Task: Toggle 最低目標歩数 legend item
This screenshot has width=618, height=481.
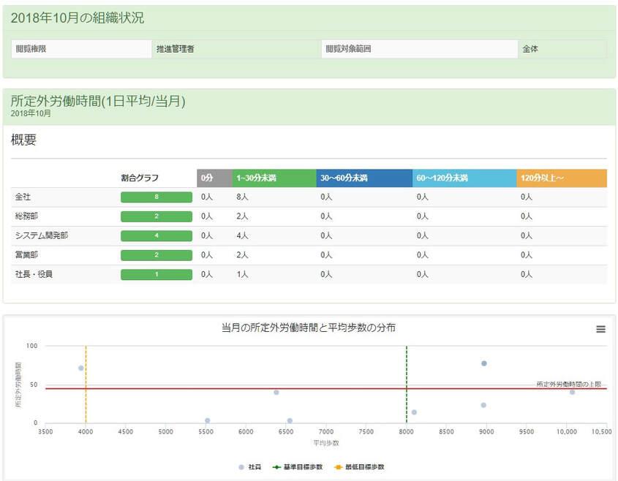Action: tap(359, 467)
